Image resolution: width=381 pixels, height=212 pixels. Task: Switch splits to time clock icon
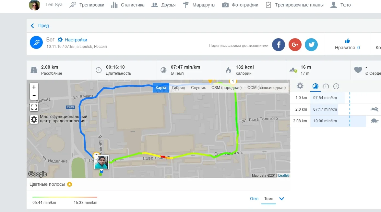click(x=336, y=86)
